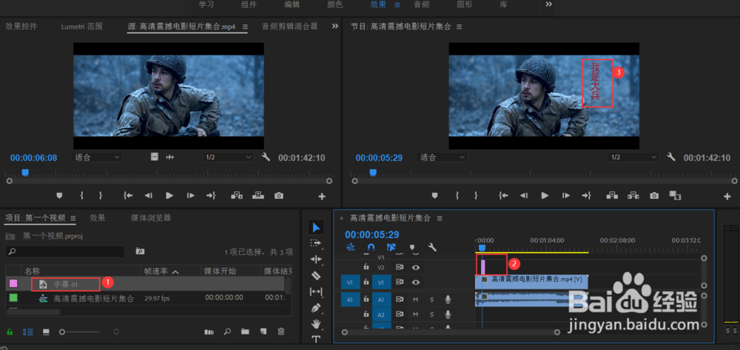Screen dimensions: 740x350
Task: Open button editor plus in Source monitor
Action: (x=322, y=196)
